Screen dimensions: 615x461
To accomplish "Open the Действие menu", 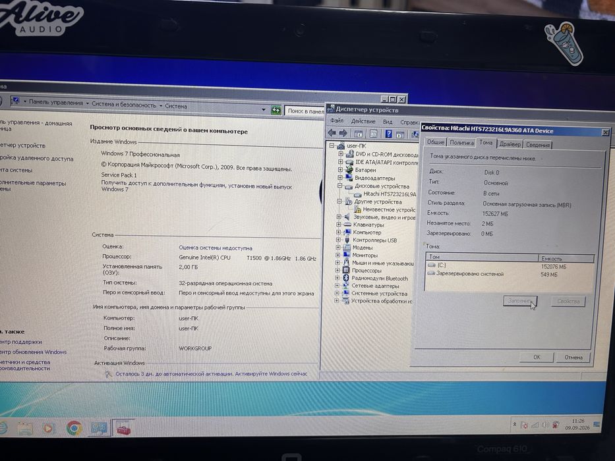I will pos(363,121).
